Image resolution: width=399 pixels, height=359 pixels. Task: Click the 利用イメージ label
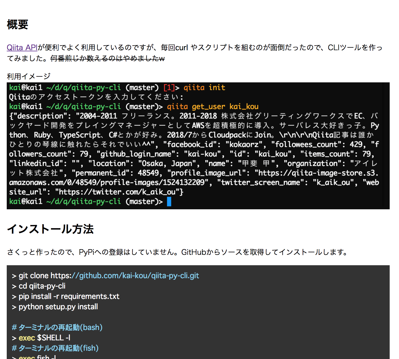[x=28, y=76]
